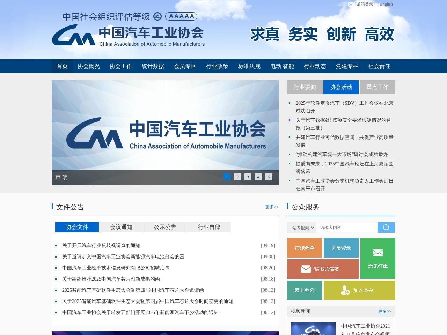Click the magnifier search button
Image resolution: width=447 pixels, height=335 pixels.
point(386,228)
